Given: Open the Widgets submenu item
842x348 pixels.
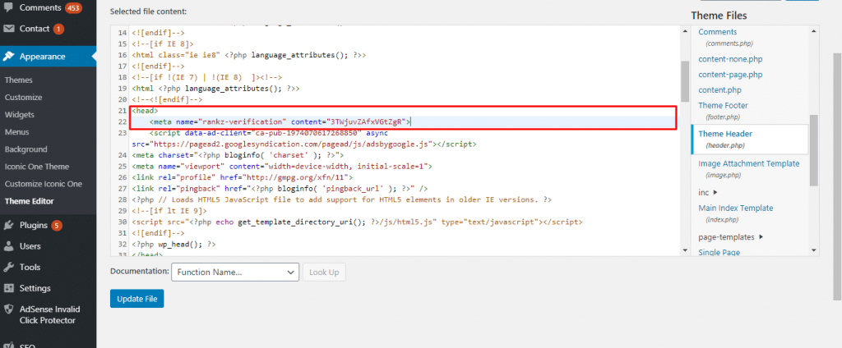Looking at the screenshot, I should coord(20,115).
